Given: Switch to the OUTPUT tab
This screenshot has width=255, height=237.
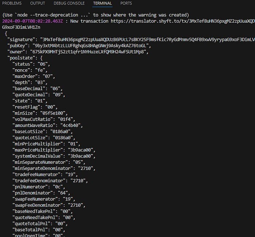Looking at the screenshot, I should [38, 3].
